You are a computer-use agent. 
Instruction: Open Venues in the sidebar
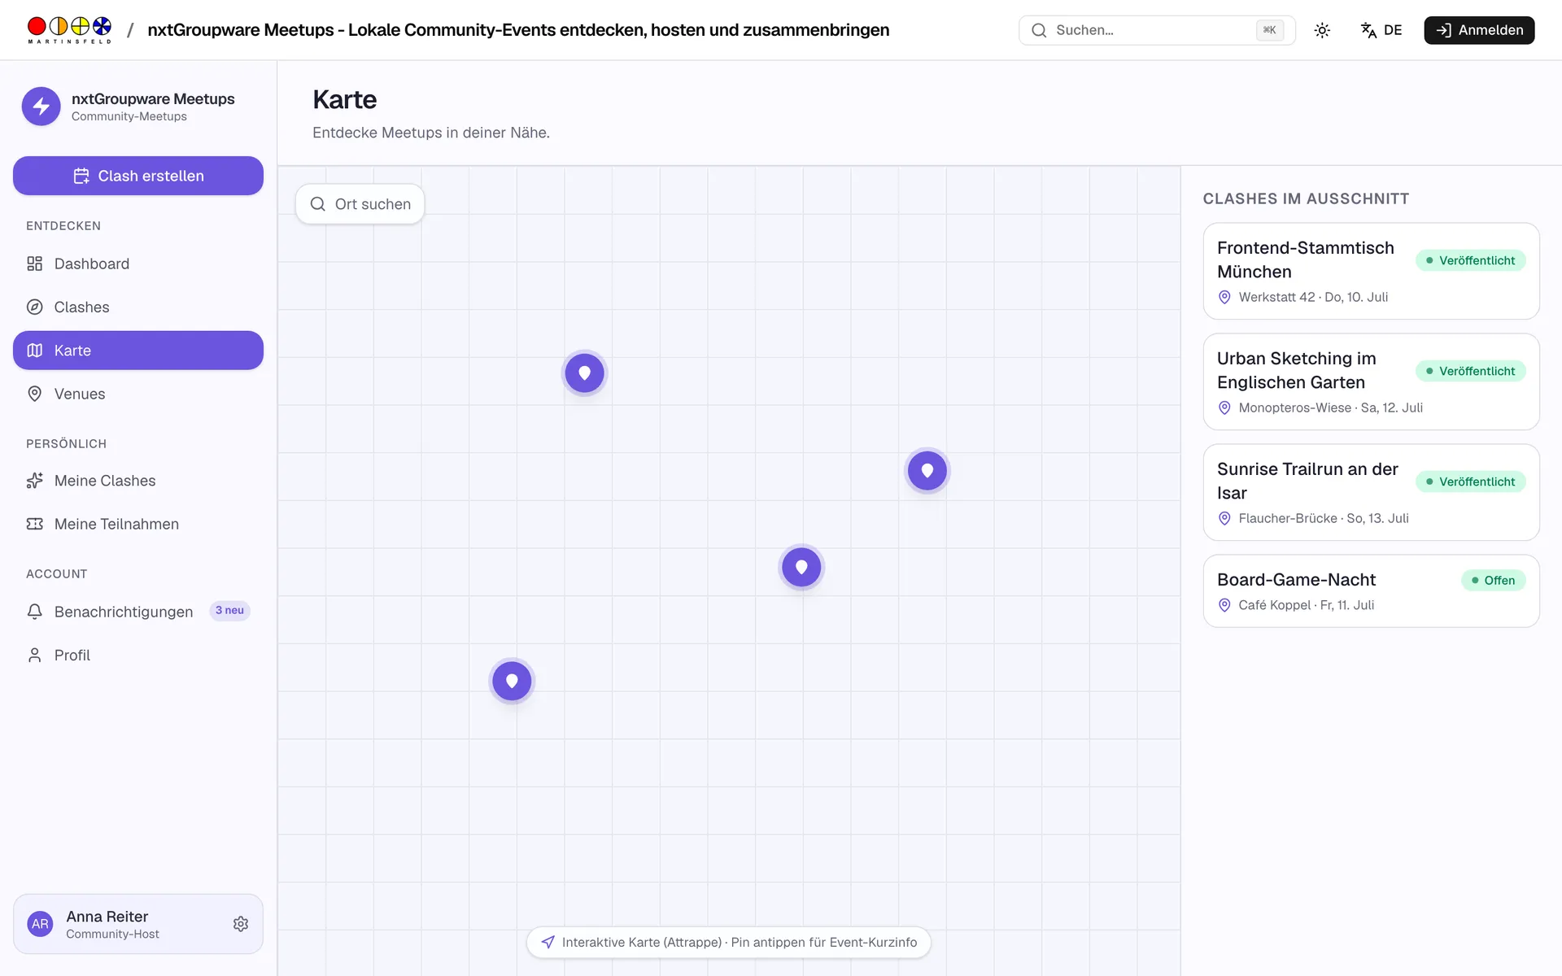coord(138,394)
